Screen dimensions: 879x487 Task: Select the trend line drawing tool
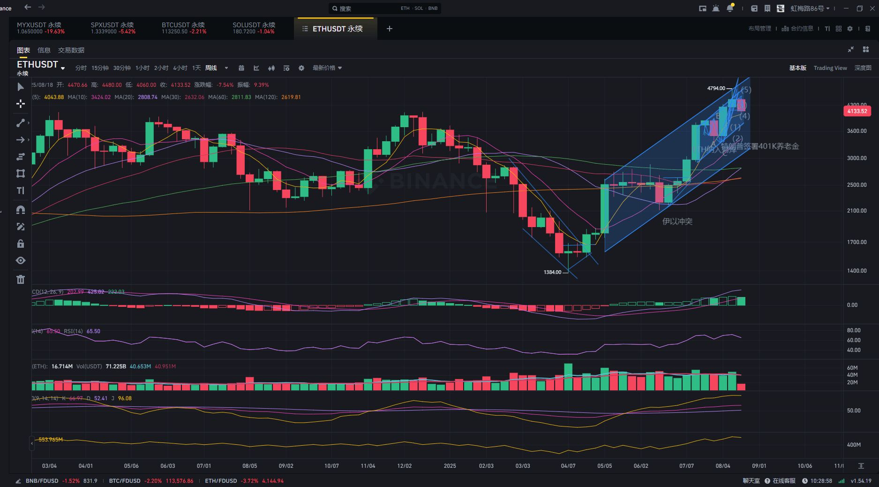click(21, 123)
